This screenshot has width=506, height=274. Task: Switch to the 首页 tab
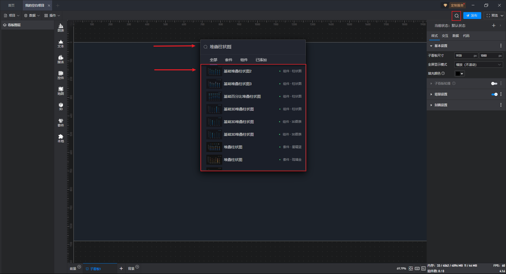pyautogui.click(x=11, y=6)
